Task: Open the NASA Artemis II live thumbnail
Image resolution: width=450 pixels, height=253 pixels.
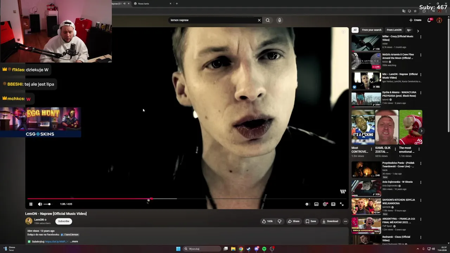Action: [366, 61]
